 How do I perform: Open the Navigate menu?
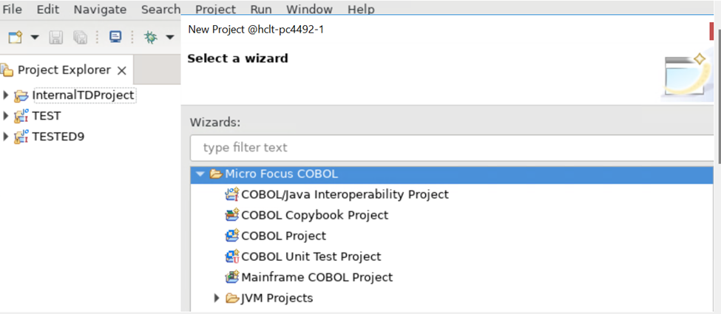pos(100,10)
